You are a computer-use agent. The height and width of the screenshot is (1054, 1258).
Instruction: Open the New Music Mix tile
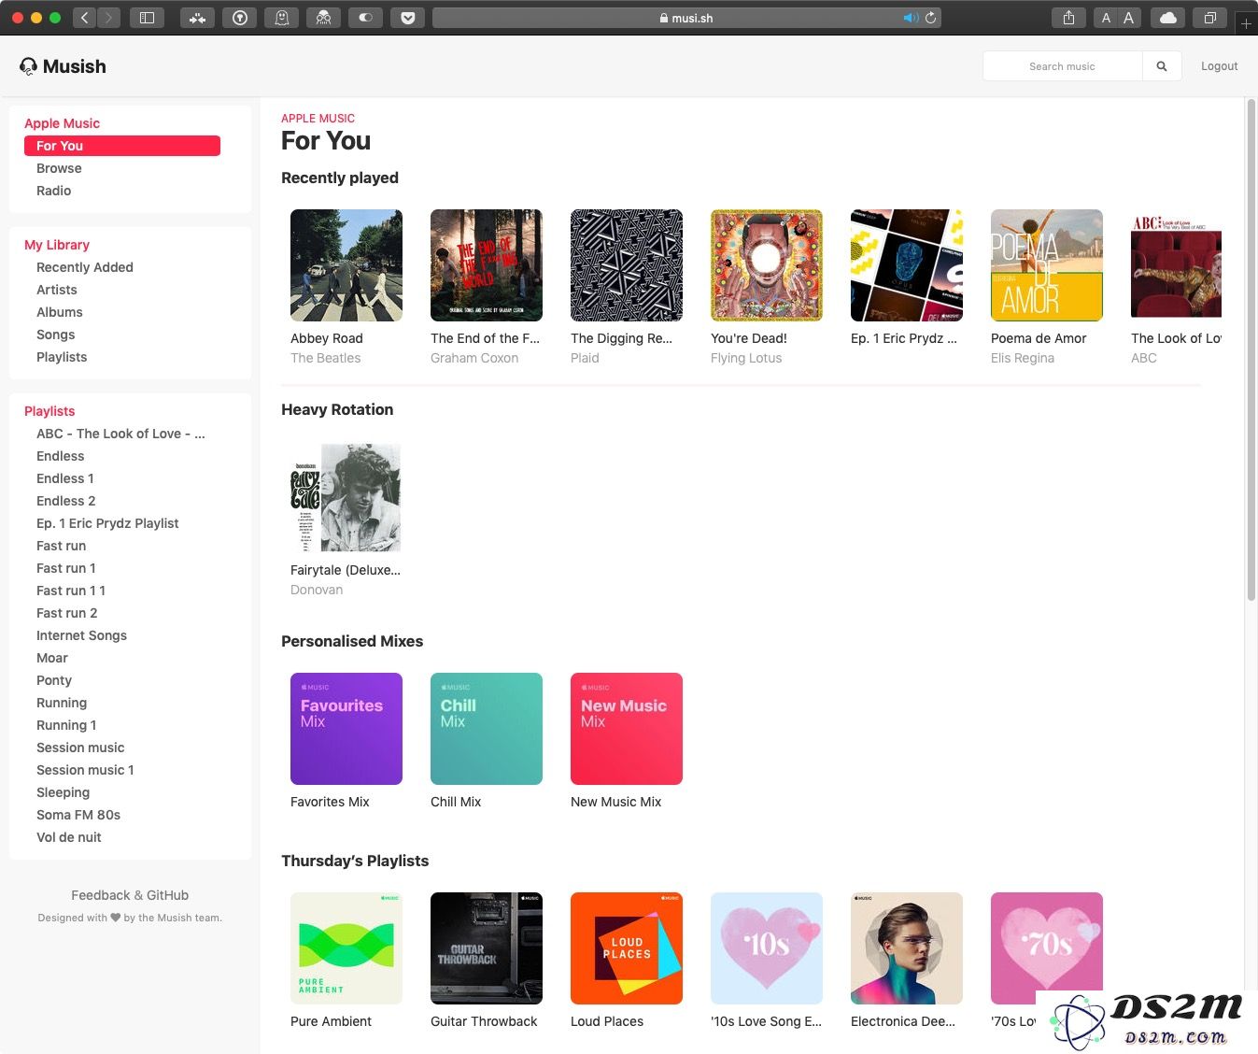click(x=627, y=729)
